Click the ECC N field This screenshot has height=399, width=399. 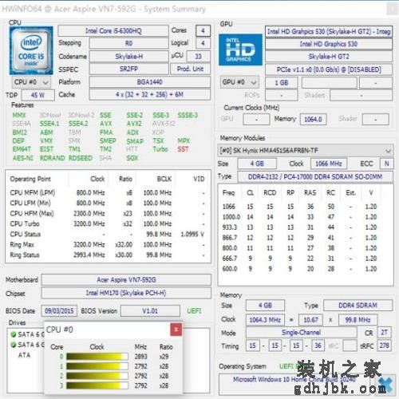(387, 164)
